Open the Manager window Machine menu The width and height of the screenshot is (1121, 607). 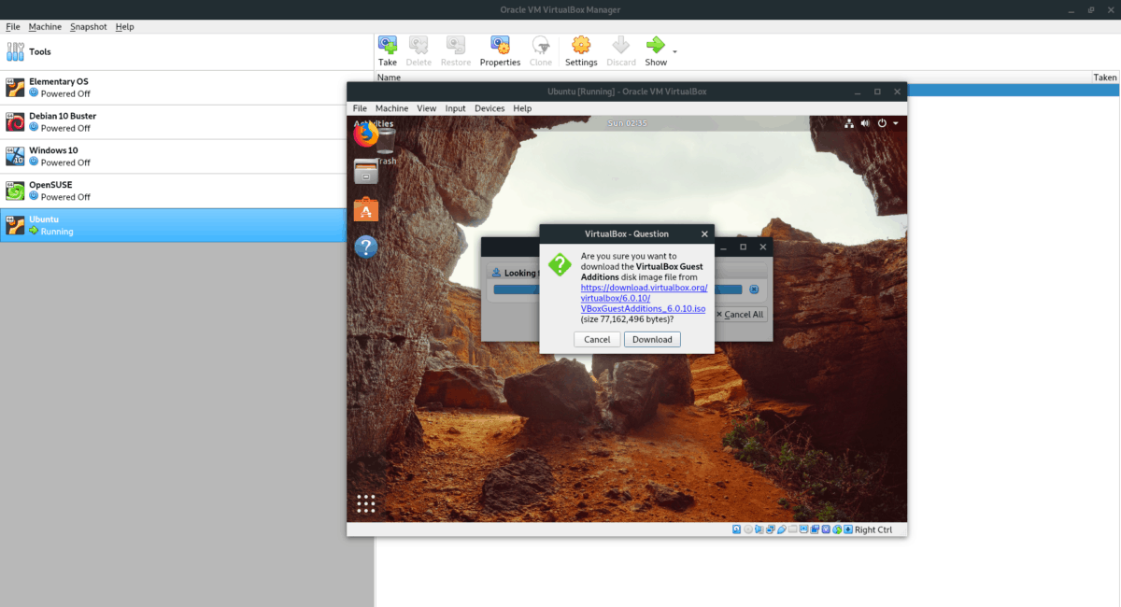[x=45, y=27]
